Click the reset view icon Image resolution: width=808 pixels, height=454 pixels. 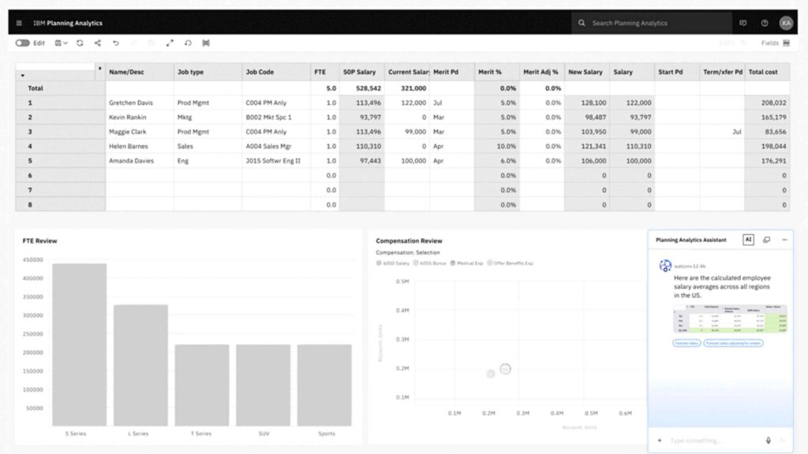pos(188,43)
